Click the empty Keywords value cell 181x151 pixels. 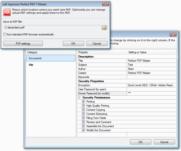(151, 77)
